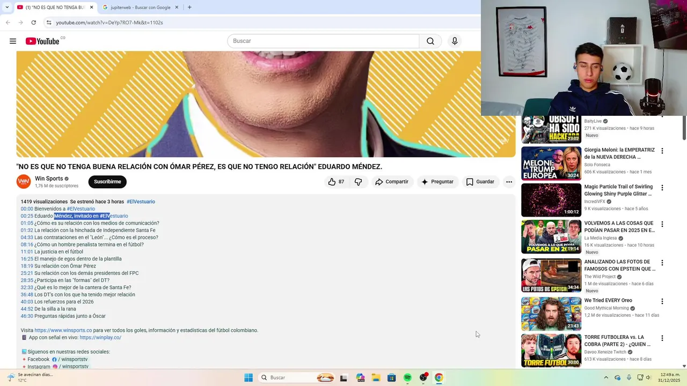Jump to timestamp 01:05

coord(27,223)
